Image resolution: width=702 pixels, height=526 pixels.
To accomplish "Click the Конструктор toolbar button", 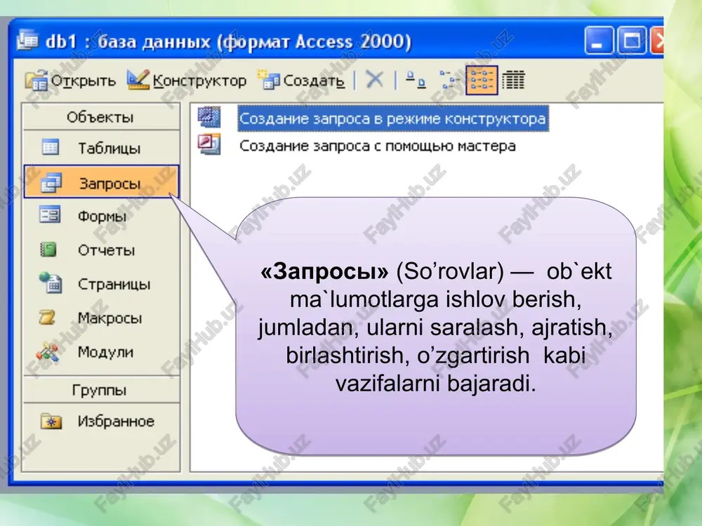I will point(187,81).
